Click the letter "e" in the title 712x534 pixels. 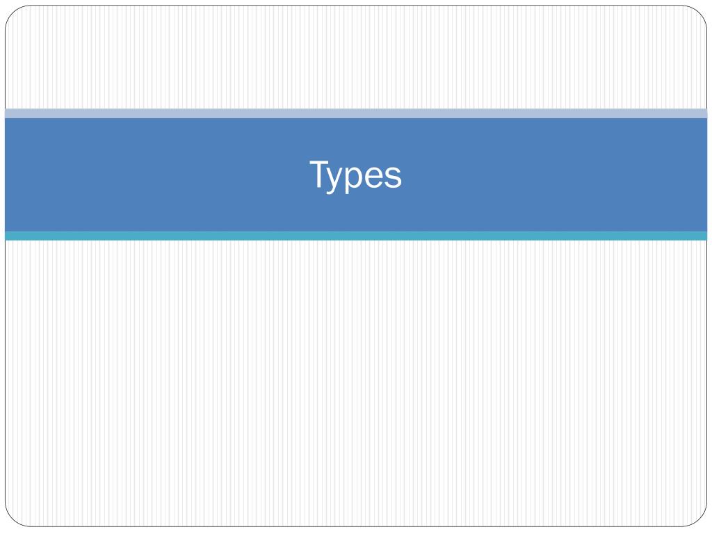tap(373, 177)
